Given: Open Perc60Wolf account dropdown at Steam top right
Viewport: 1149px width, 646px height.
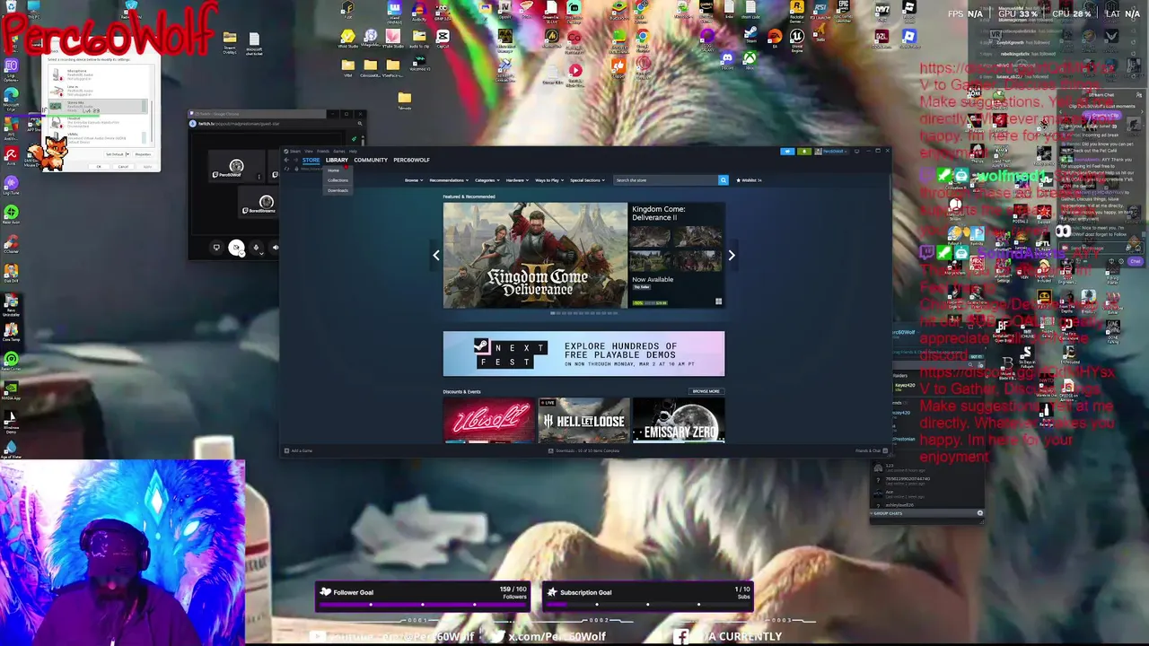Looking at the screenshot, I should 832,151.
